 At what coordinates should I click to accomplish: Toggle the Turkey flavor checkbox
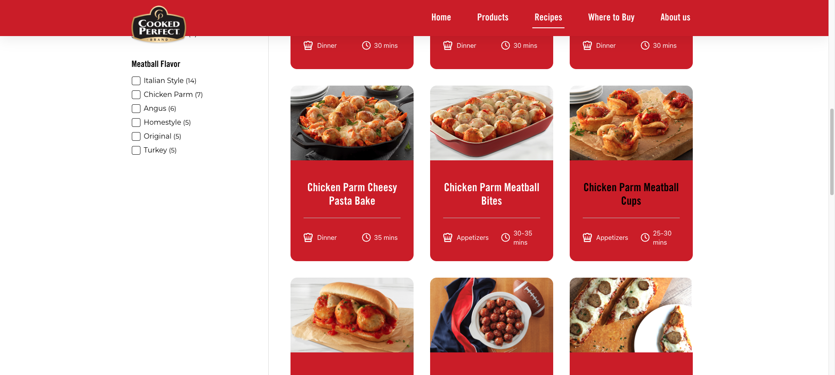(136, 150)
